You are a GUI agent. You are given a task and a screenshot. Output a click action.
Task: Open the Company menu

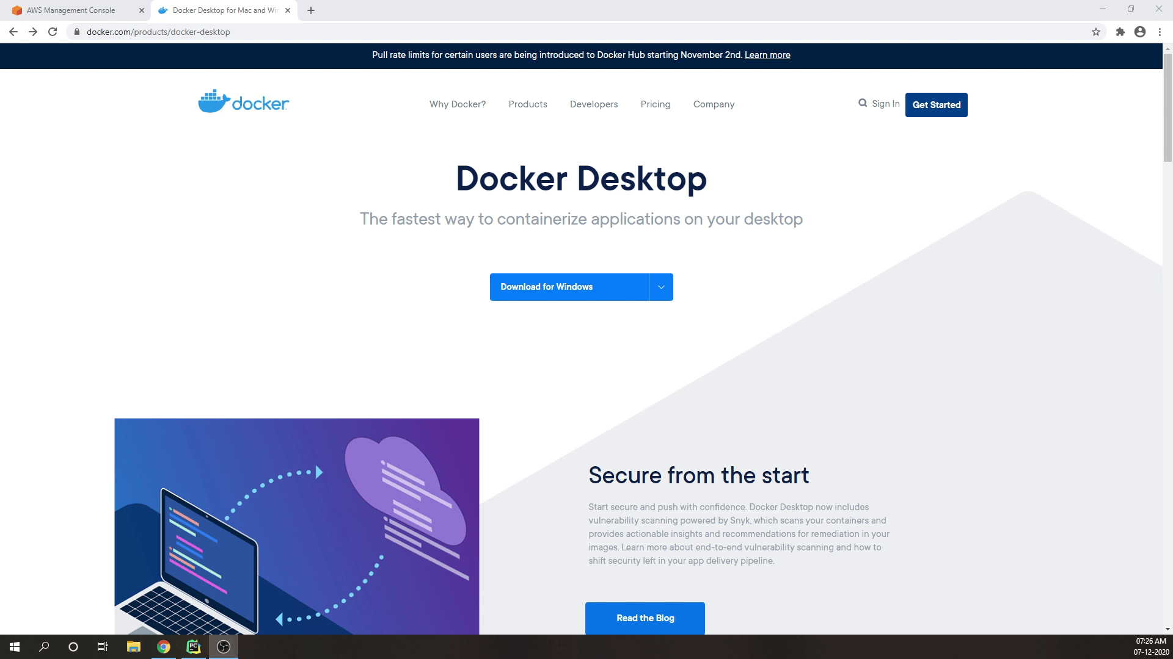[x=714, y=104]
